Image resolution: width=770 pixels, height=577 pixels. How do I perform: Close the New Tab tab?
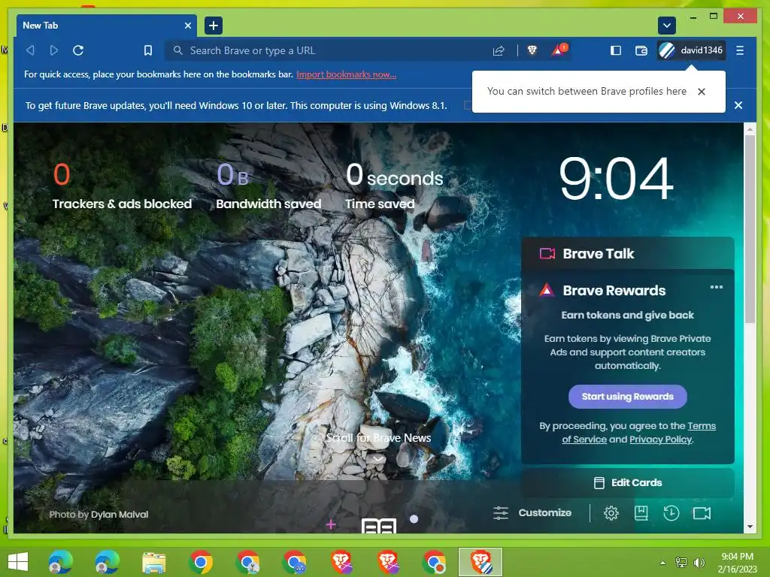pos(187,26)
